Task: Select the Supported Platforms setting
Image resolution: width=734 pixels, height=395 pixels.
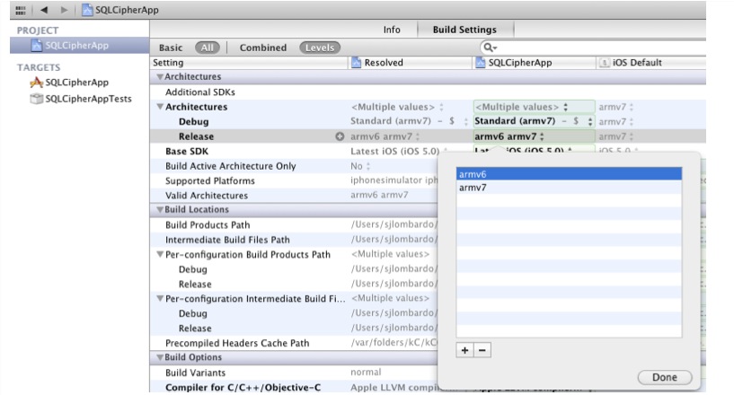Action: (x=209, y=180)
